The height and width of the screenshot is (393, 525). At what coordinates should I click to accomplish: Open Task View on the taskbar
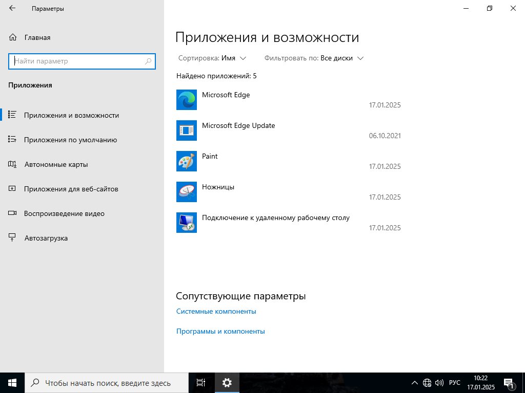coord(201,383)
